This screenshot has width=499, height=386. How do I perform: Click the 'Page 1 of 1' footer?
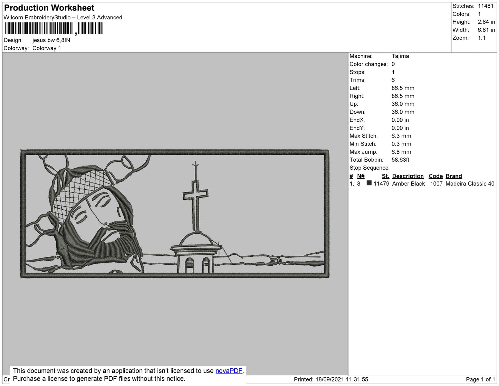tap(480, 379)
